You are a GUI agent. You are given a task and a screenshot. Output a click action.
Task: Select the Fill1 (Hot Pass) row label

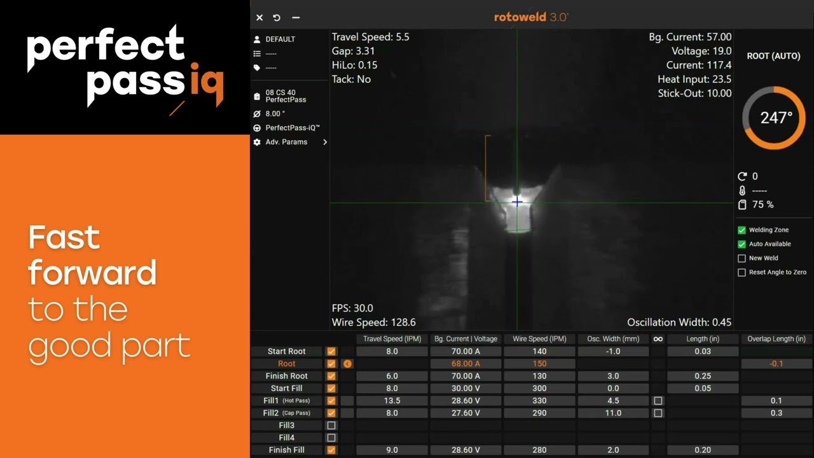(x=287, y=401)
